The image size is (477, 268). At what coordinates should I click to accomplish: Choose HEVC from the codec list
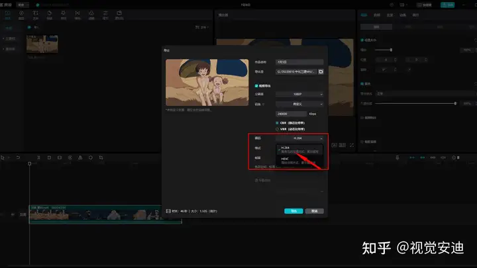click(x=299, y=161)
